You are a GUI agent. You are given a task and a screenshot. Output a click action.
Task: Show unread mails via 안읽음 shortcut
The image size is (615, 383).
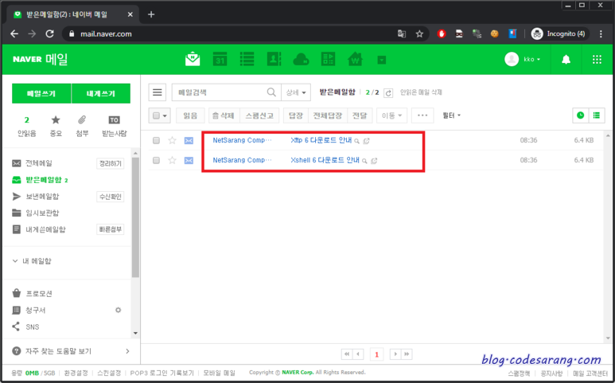point(27,127)
